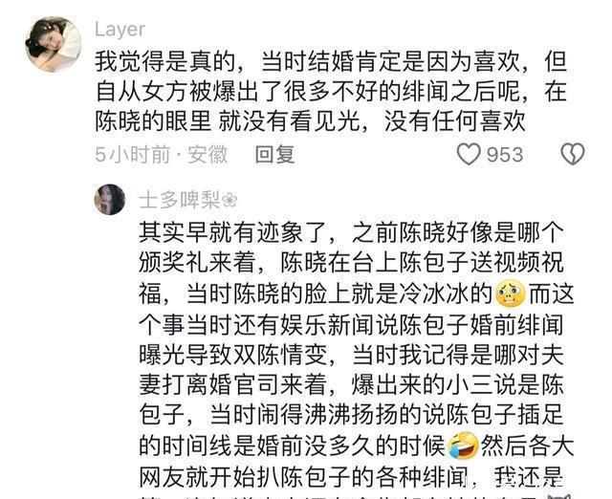This screenshot has height=499, width=612.
Task: Select Layer's comment text starting 我觉得是真的
Action: pyautogui.click(x=331, y=92)
